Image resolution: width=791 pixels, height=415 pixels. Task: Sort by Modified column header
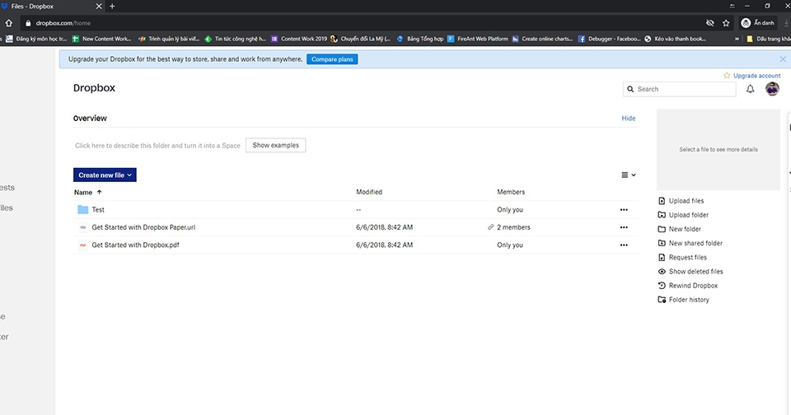pos(369,192)
